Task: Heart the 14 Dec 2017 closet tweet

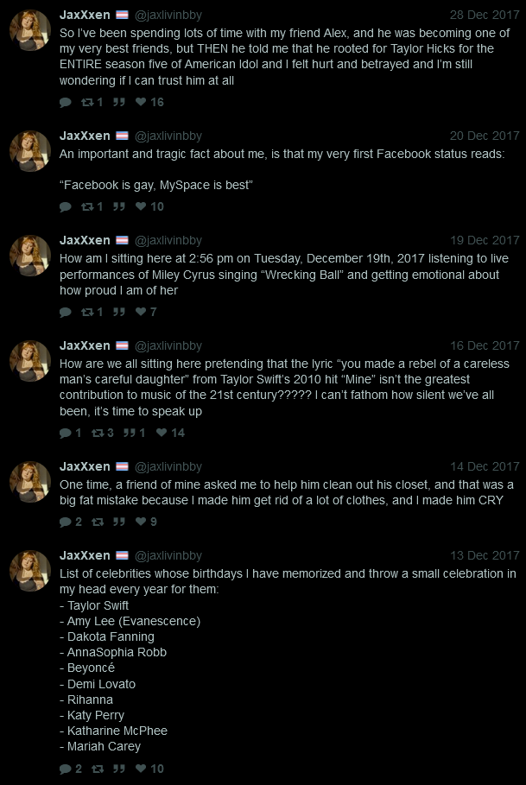Action: (x=141, y=522)
